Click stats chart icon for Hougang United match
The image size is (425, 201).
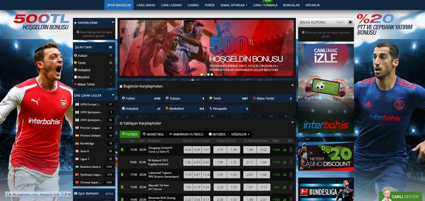coord(285,150)
